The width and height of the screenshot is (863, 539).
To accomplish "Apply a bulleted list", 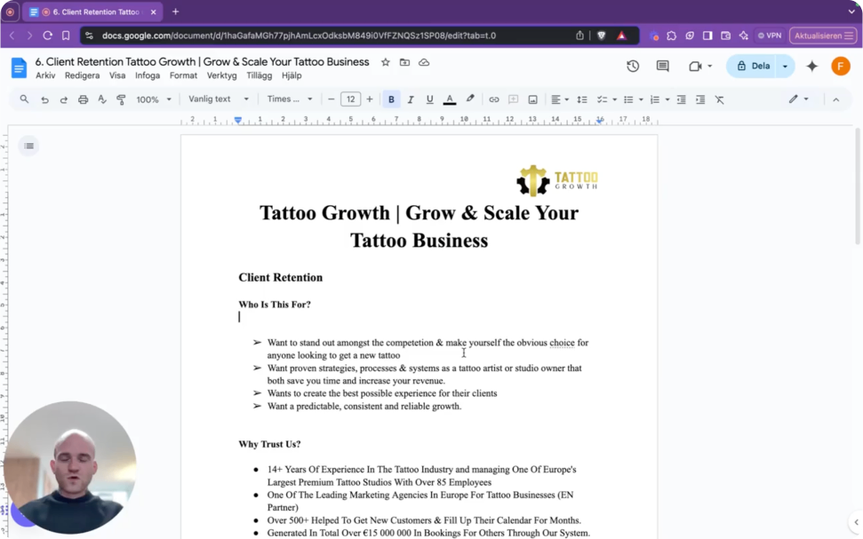I will click(x=628, y=99).
